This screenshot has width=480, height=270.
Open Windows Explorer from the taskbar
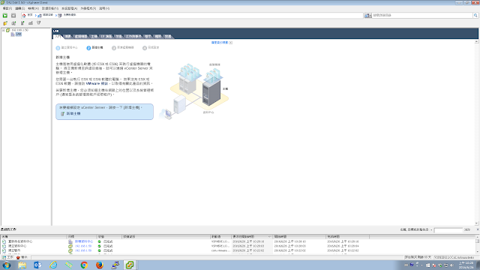22,265
